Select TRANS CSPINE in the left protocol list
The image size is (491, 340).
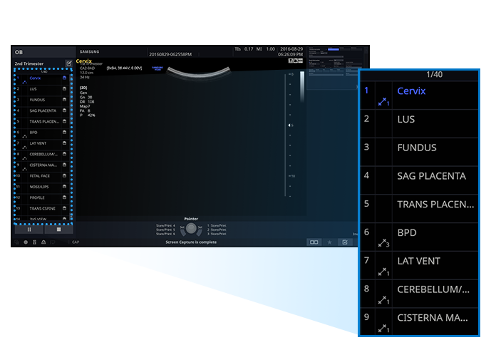[x=42, y=209]
